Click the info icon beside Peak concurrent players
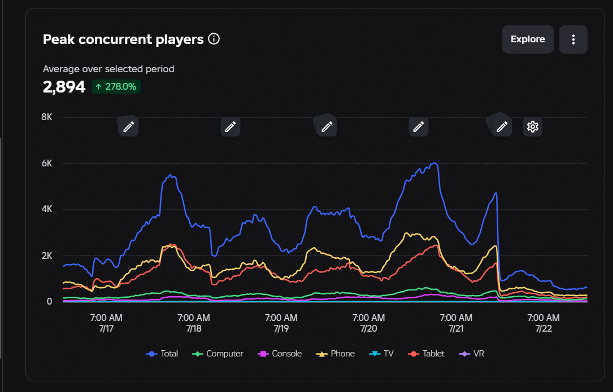The height and width of the screenshot is (392, 613). (x=214, y=39)
